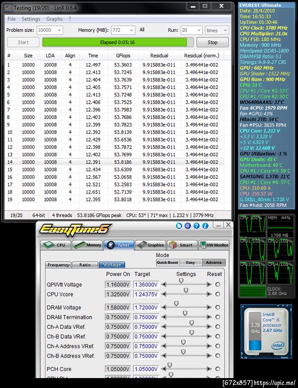This screenshot has width=298, height=388.
Task: Select the Reset radio for CPU Vcore
Action: [x=218, y=294]
